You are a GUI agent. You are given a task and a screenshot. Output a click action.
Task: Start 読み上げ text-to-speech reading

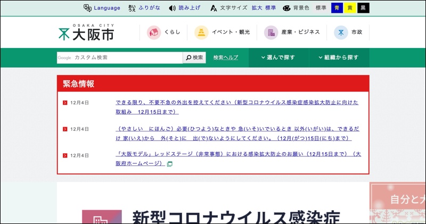click(x=190, y=8)
